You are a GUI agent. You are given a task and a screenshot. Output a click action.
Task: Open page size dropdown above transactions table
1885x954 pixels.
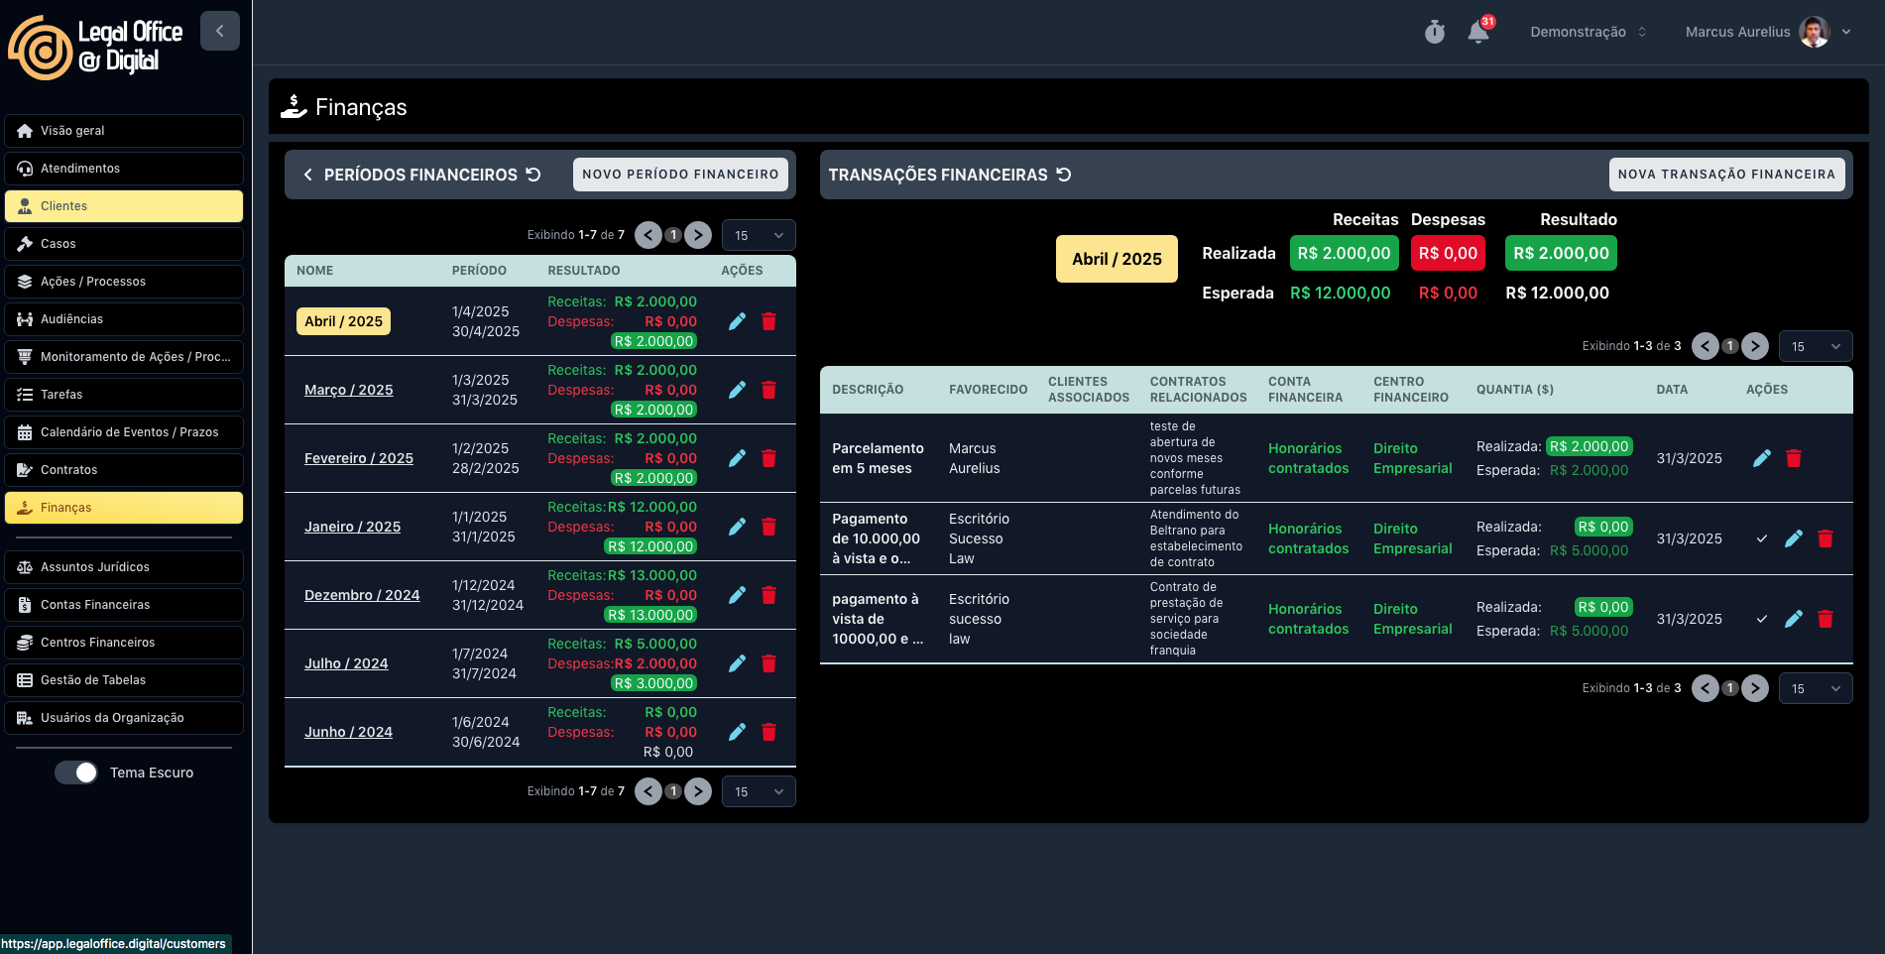coord(1815,346)
